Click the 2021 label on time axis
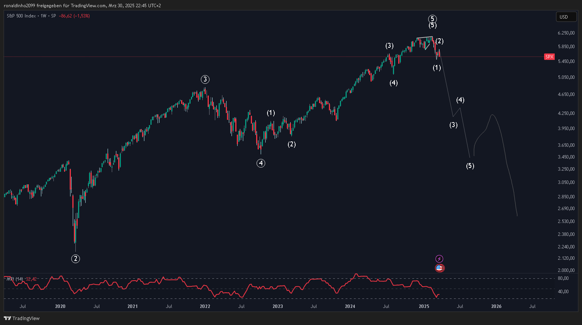Image resolution: width=582 pixels, height=325 pixels. tap(133, 306)
